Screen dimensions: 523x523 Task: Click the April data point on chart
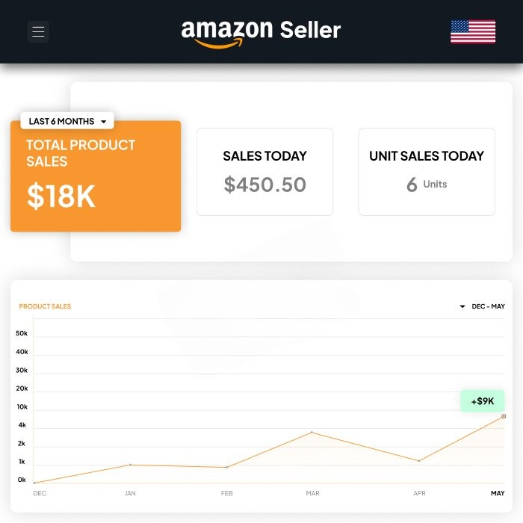coord(419,461)
